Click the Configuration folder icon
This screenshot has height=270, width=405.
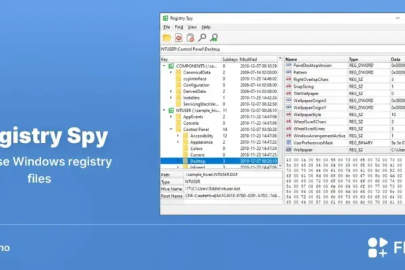[178, 85]
